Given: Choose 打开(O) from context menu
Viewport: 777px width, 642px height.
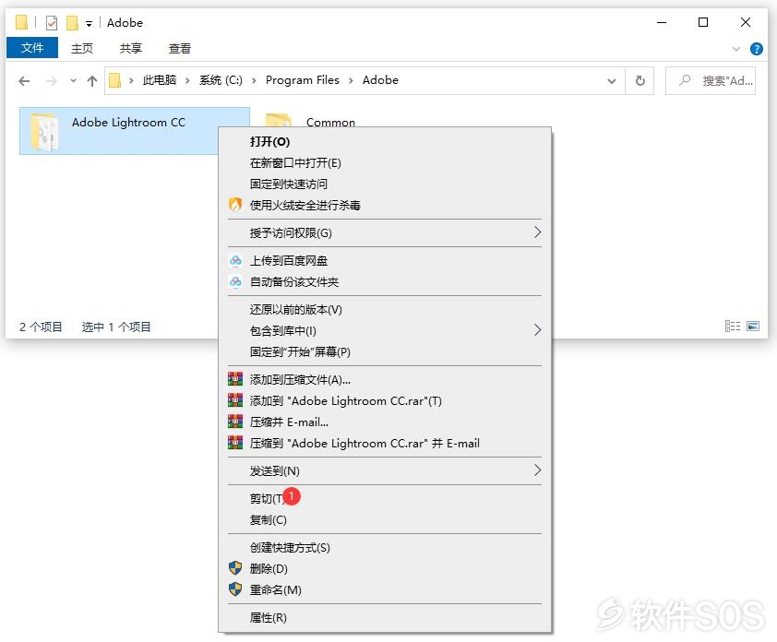Looking at the screenshot, I should click(x=385, y=142).
